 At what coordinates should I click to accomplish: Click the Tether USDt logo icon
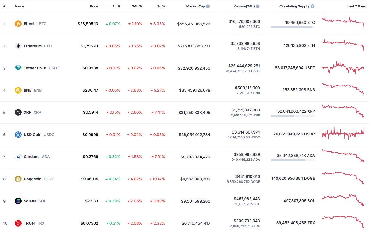18,68
